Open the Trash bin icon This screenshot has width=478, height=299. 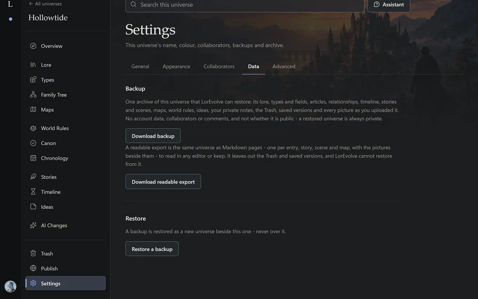33,253
